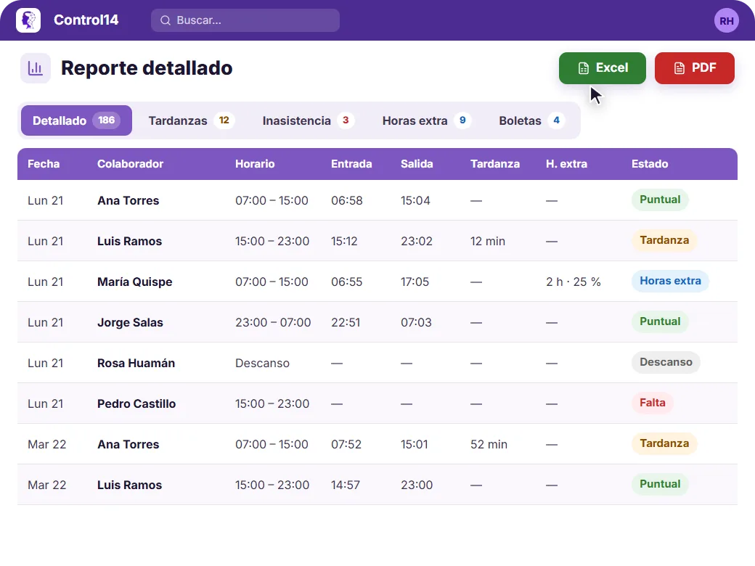
Task: Click the Descanso horario for Rosa Huamán
Action: [262, 363]
